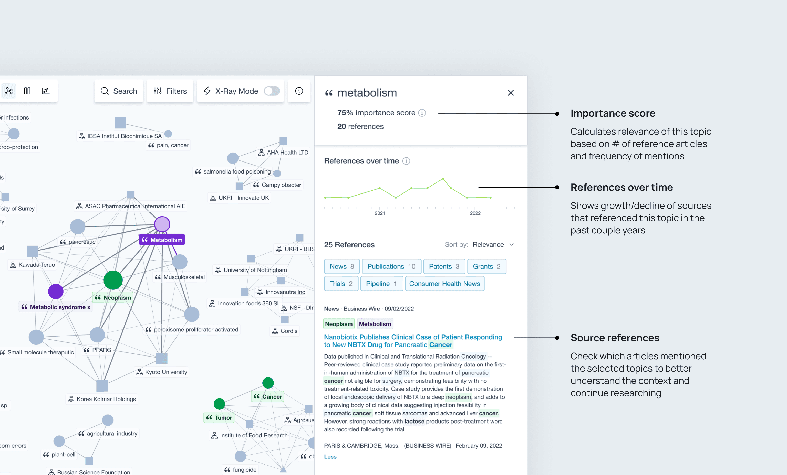Switch to network graph view icon

coord(9,91)
